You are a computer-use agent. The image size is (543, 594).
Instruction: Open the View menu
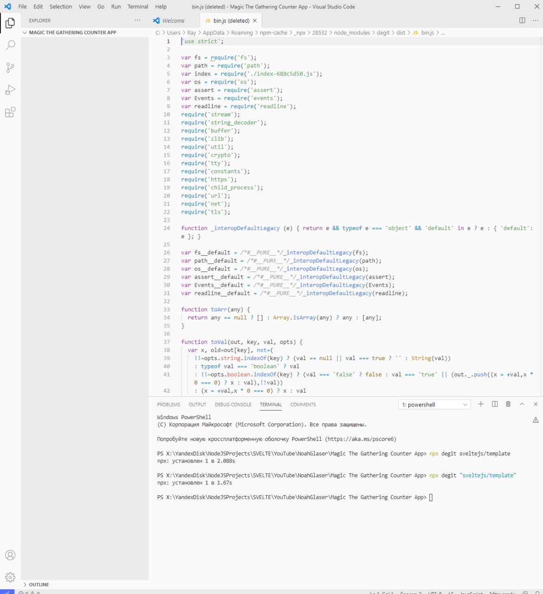click(84, 6)
